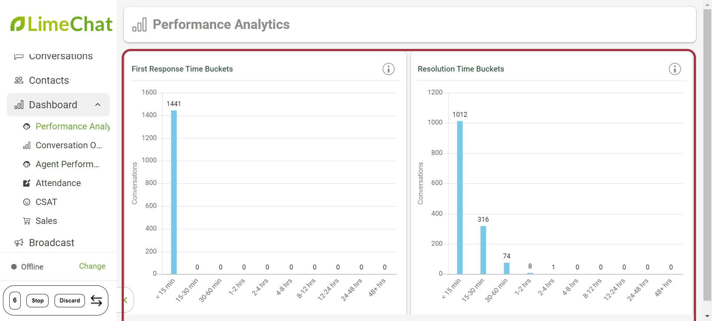This screenshot has width=712, height=321.
Task: Collapse the sidebar with the chevron handle
Action: tap(126, 300)
